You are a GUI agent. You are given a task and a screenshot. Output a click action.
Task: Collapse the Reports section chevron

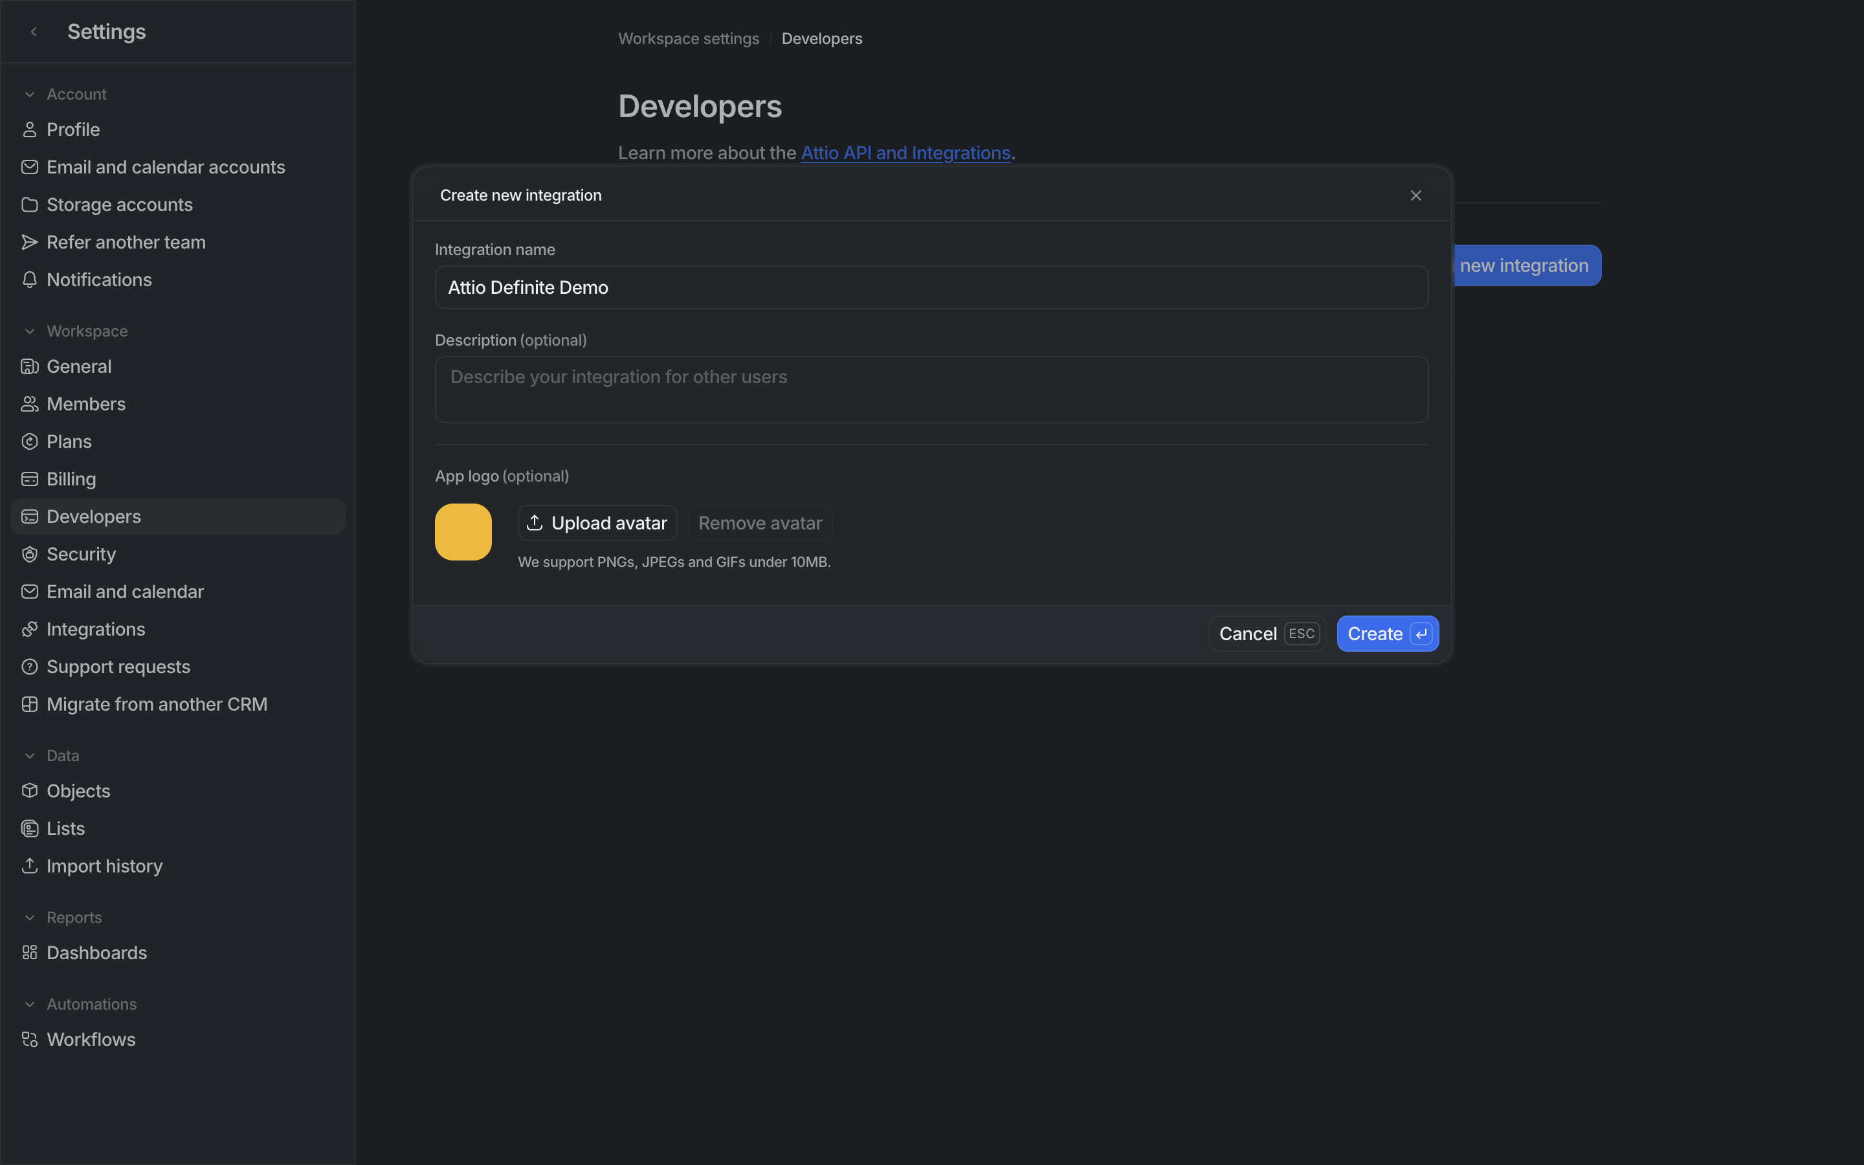29,918
